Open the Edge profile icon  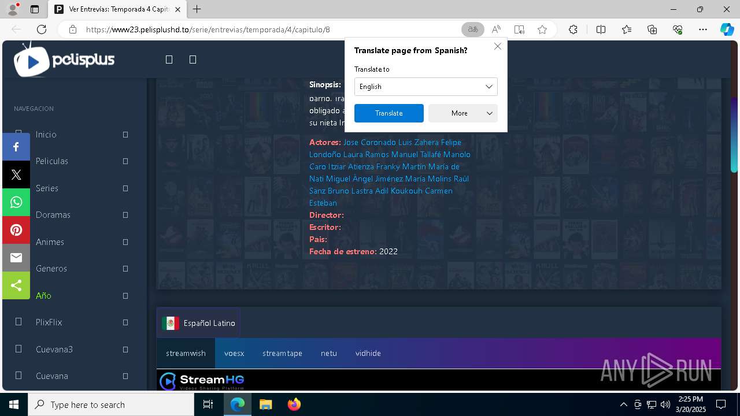[13, 9]
